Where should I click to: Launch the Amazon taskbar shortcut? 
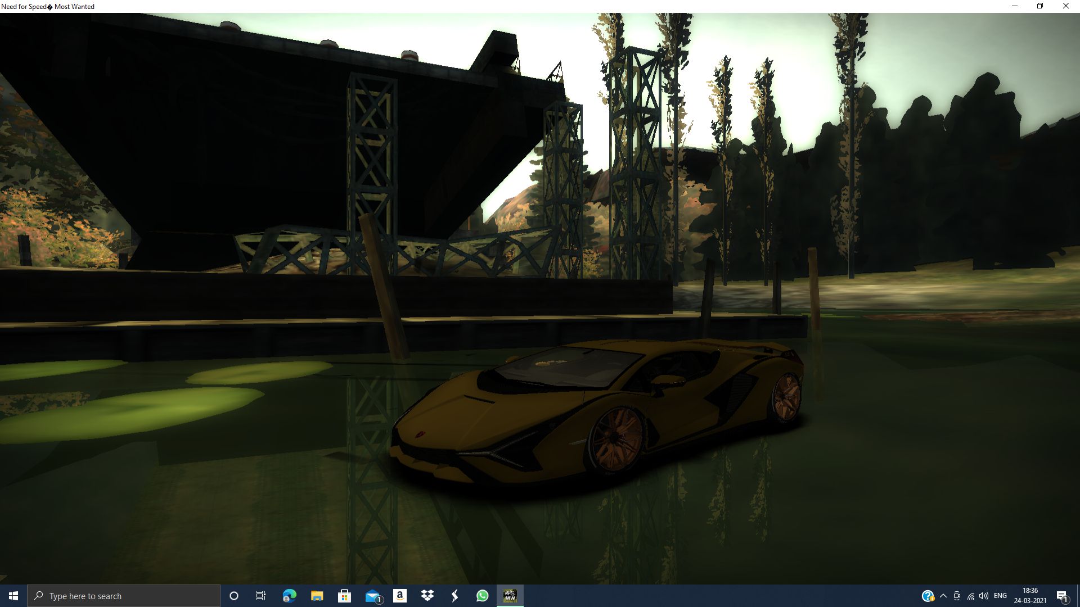pyautogui.click(x=400, y=596)
